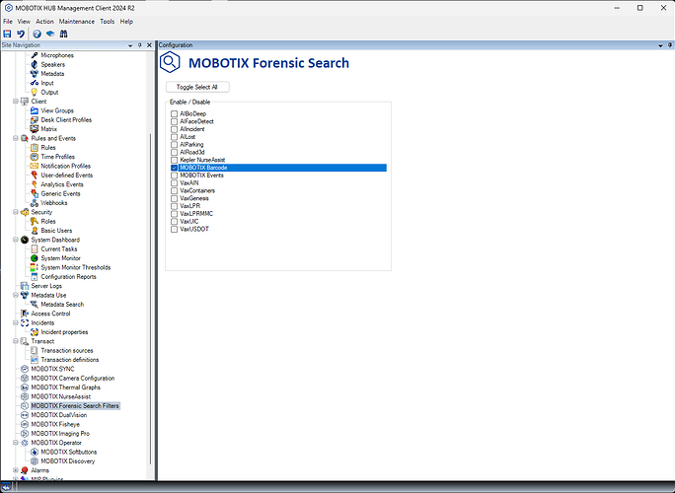
Task: Open the Maintenance menu
Action: (77, 21)
